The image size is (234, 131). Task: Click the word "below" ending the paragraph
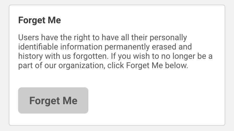point(177,65)
